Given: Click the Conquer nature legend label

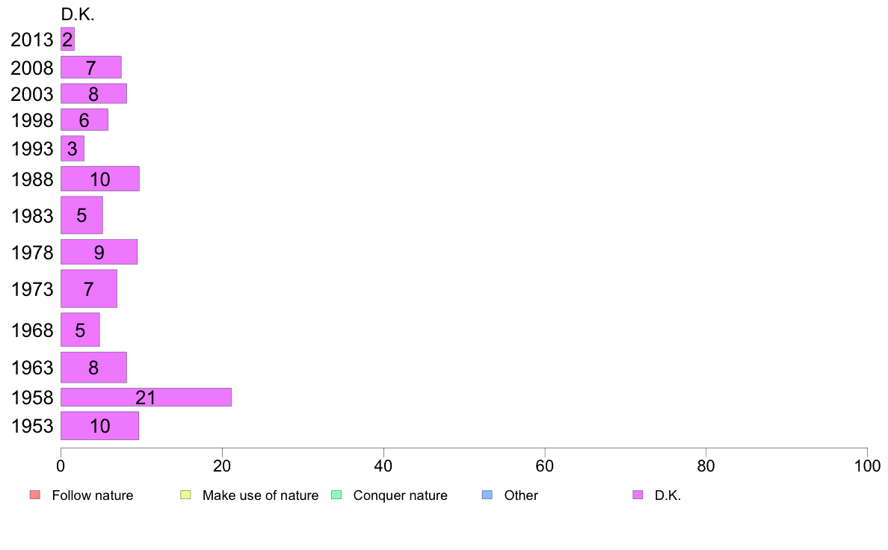Looking at the screenshot, I should pyautogui.click(x=401, y=495).
